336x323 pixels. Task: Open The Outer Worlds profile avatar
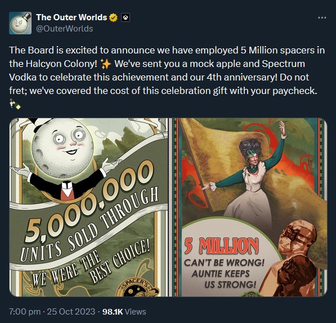20,23
